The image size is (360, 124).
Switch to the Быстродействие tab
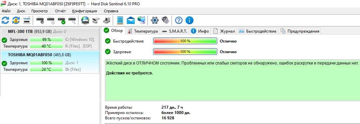258,31
